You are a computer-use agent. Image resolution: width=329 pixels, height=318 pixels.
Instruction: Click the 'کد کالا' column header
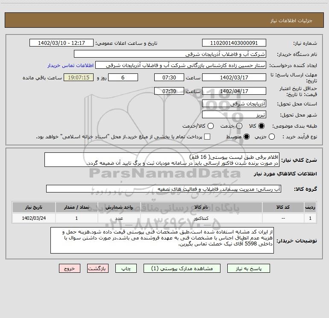pos(283,207)
